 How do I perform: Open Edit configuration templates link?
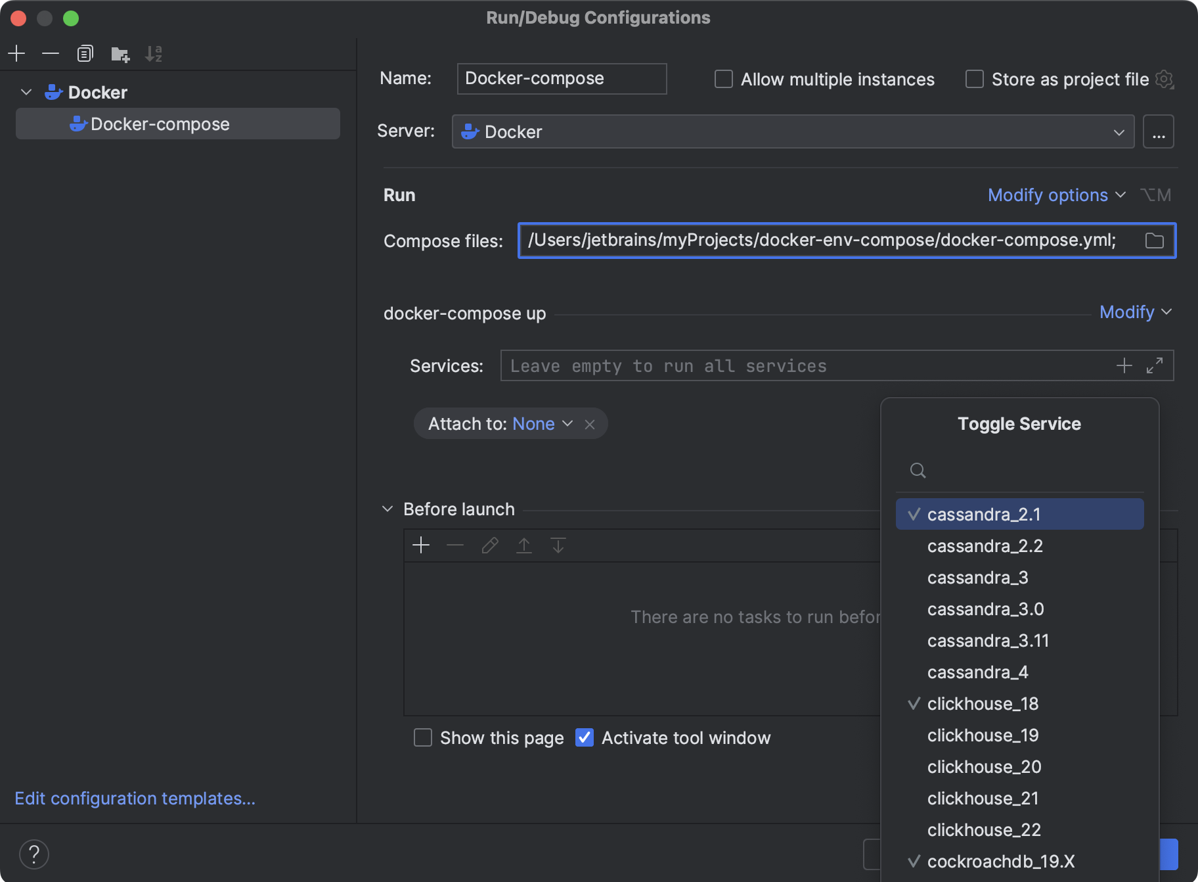pos(135,798)
